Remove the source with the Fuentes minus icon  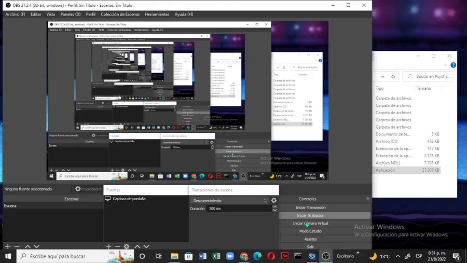(x=117, y=246)
